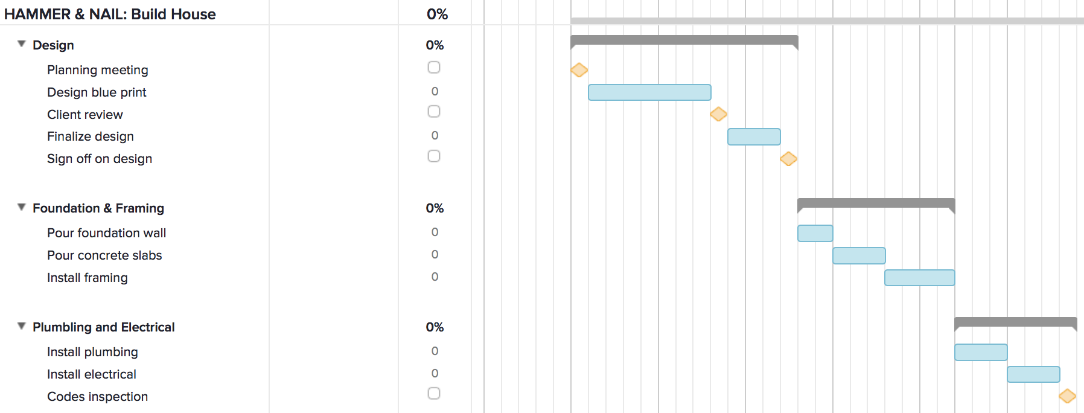
Task: Select the Design blue print task bar
Action: (x=649, y=92)
